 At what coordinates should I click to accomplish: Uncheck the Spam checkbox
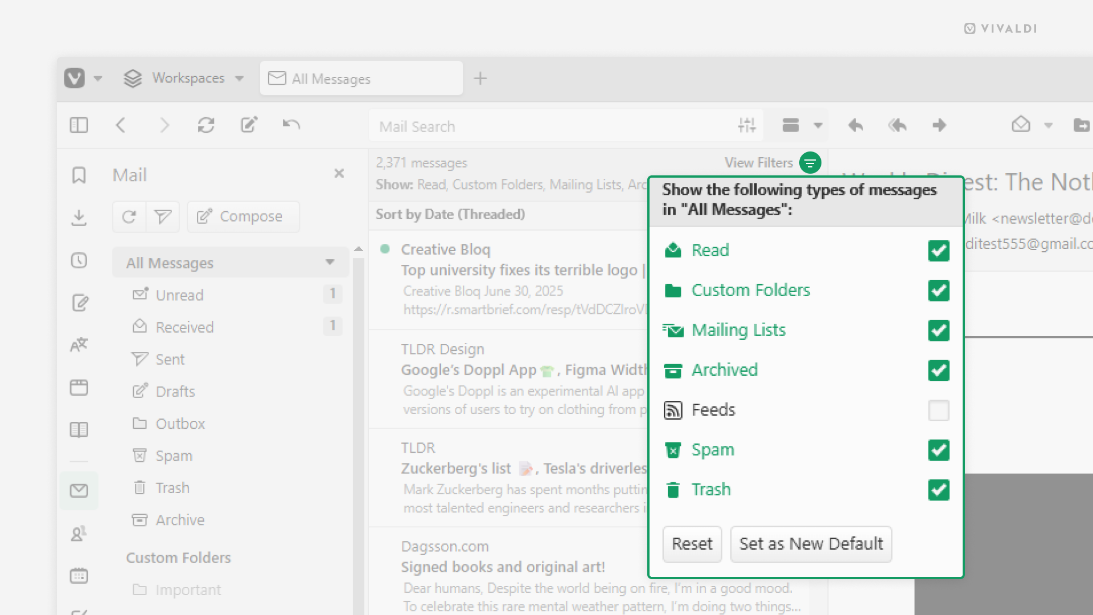pos(939,450)
